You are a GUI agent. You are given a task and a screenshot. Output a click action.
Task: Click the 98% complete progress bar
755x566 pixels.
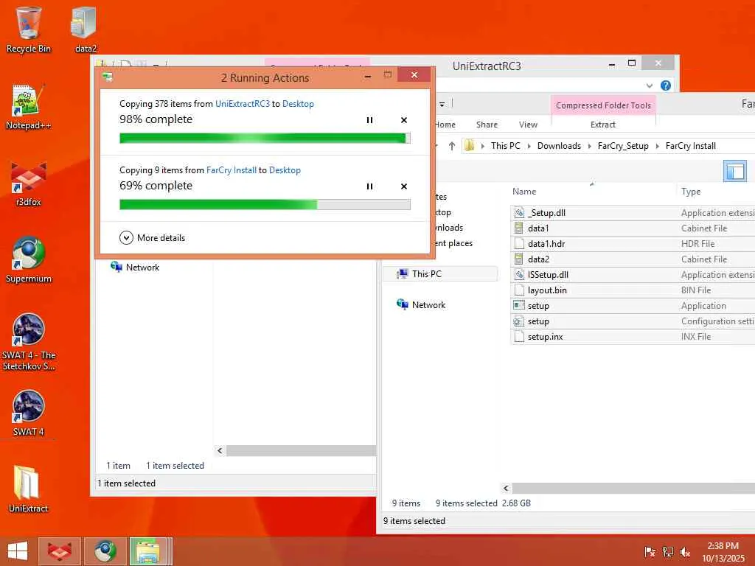265,139
